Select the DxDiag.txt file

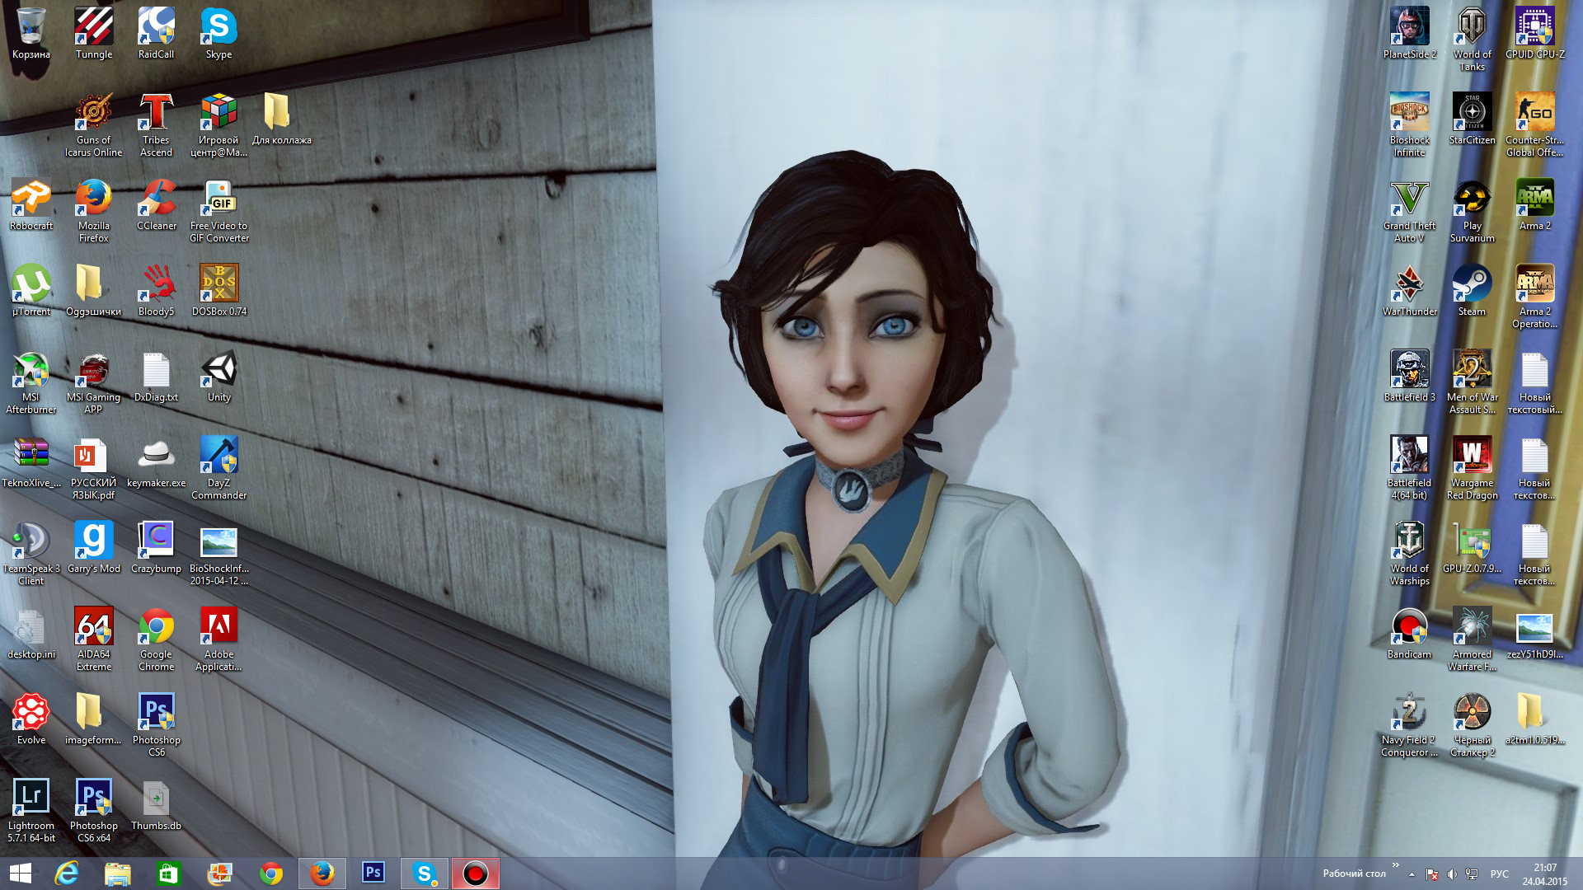156,376
